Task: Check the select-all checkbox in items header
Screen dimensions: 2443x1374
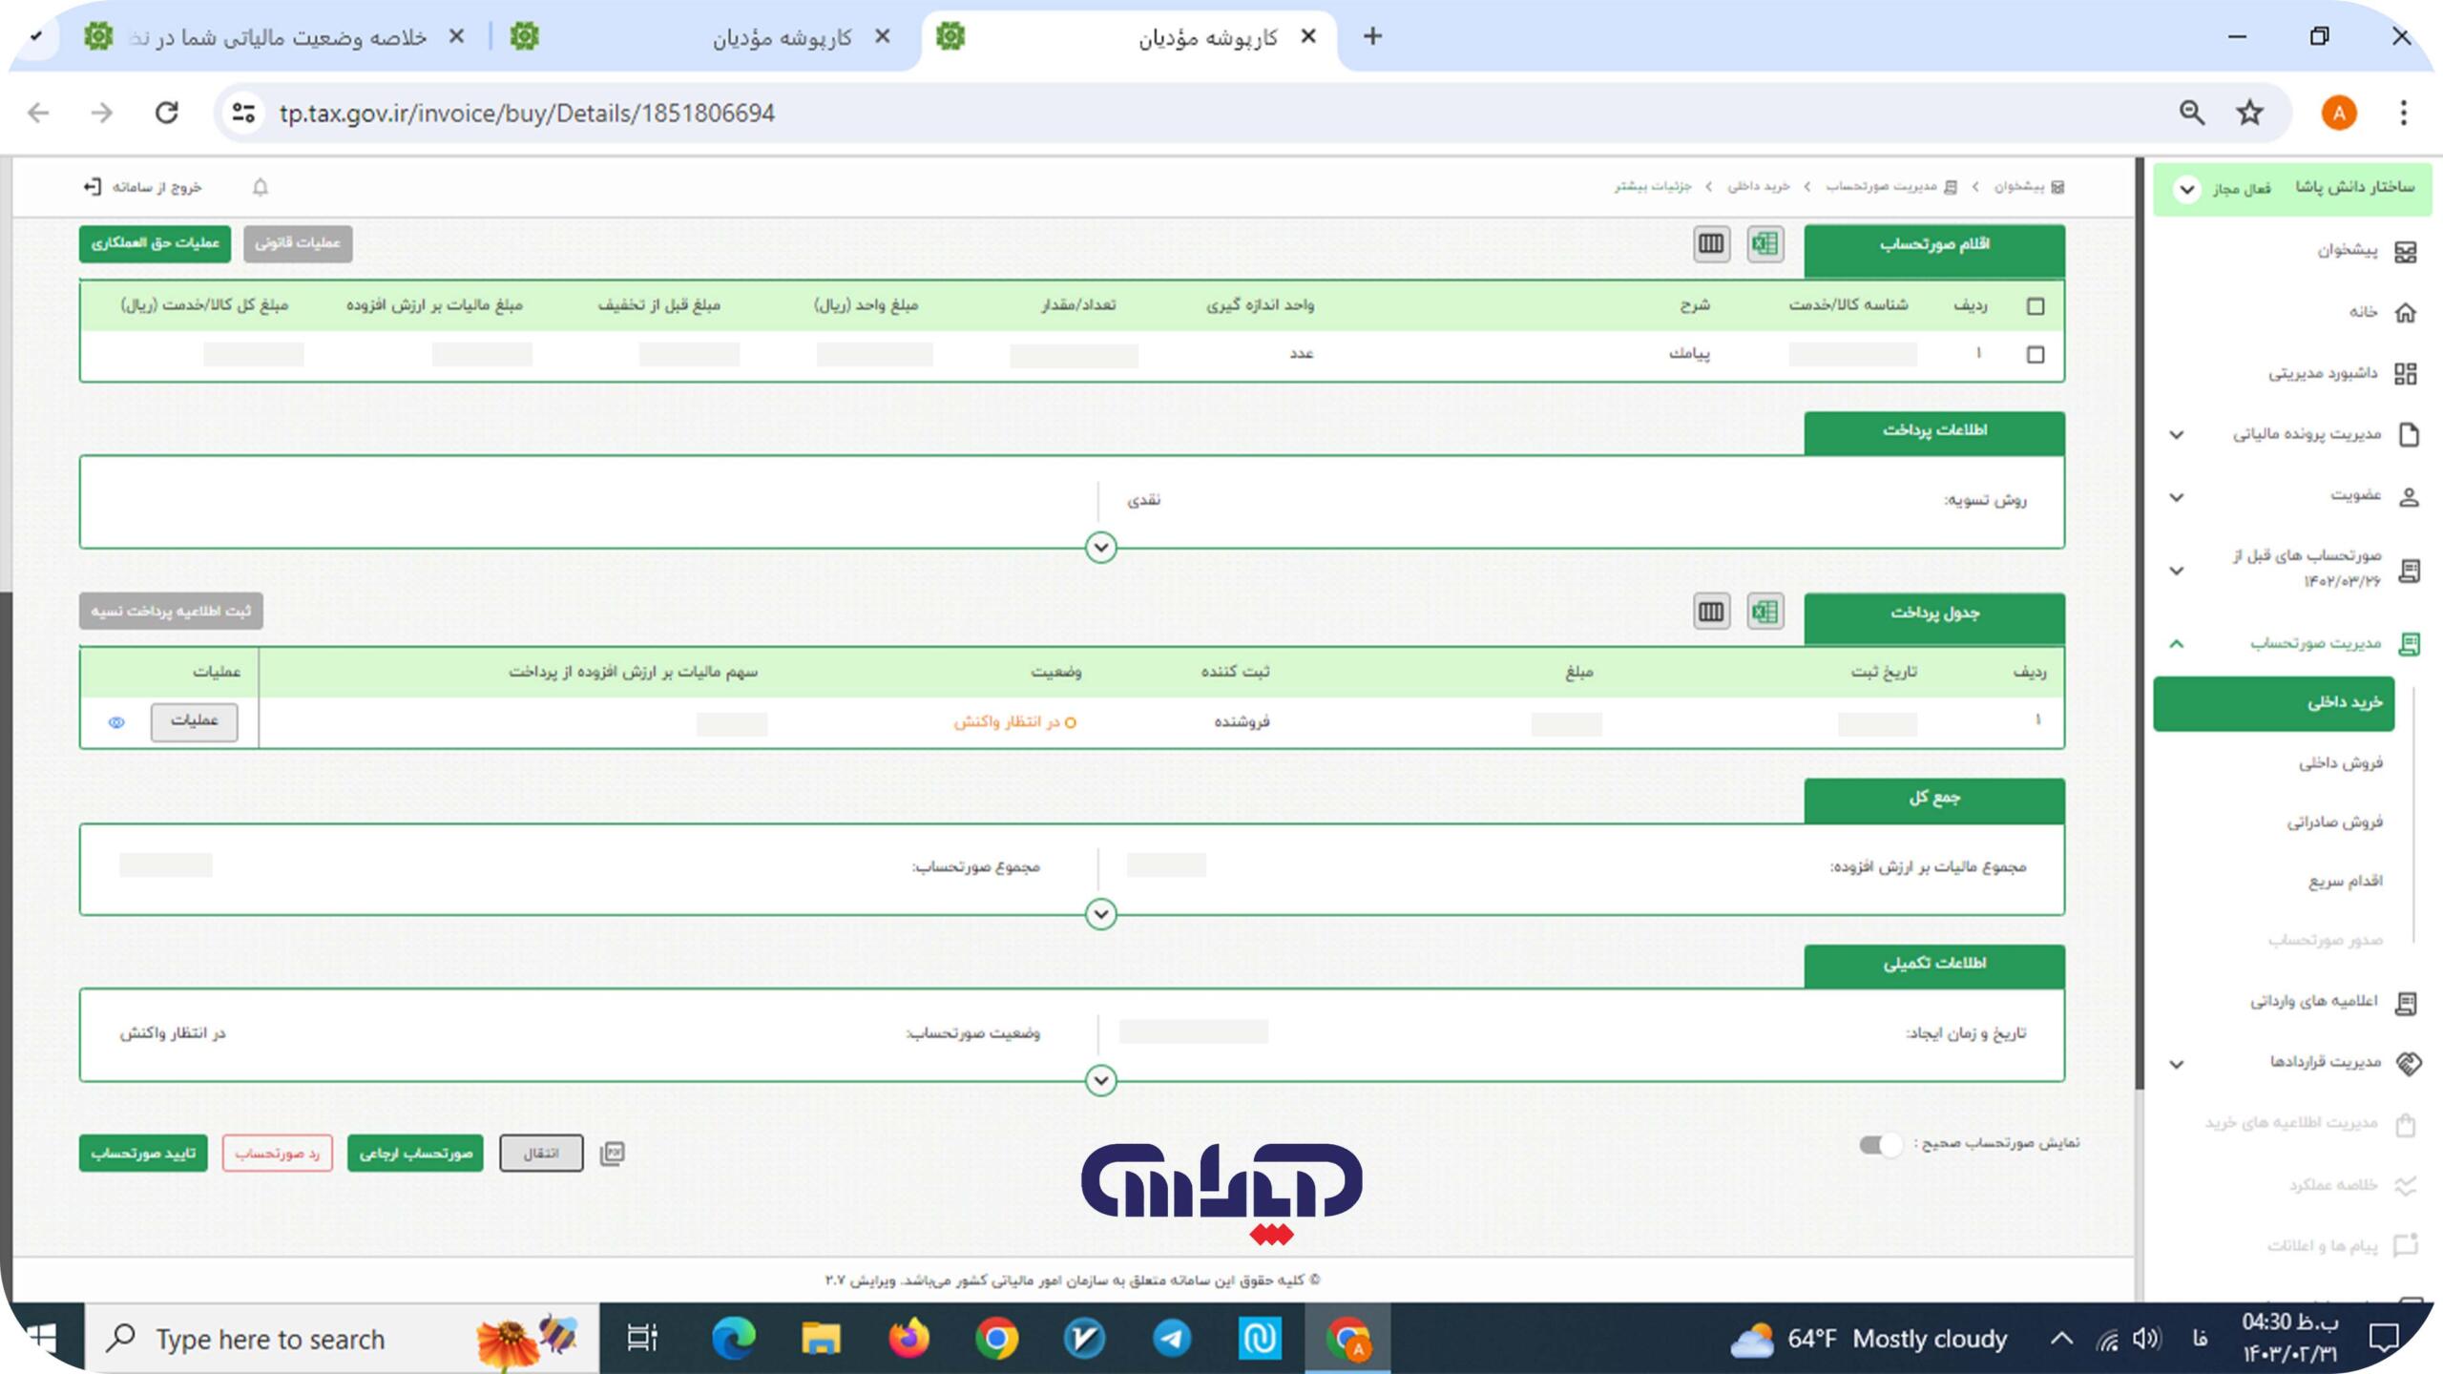Action: (2036, 306)
